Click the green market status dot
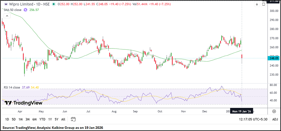The height and width of the screenshot is (131, 281). (53, 4)
